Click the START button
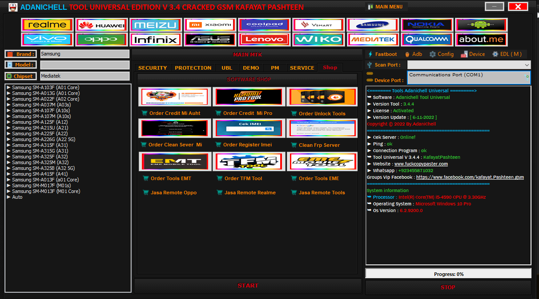The image size is (539, 299). tap(248, 286)
